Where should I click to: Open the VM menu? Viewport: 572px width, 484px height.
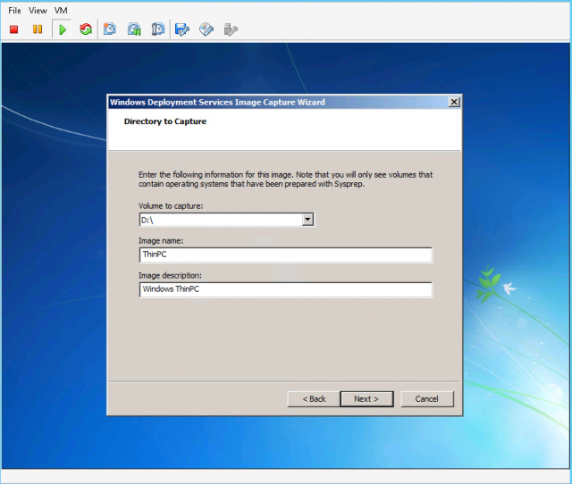(61, 10)
